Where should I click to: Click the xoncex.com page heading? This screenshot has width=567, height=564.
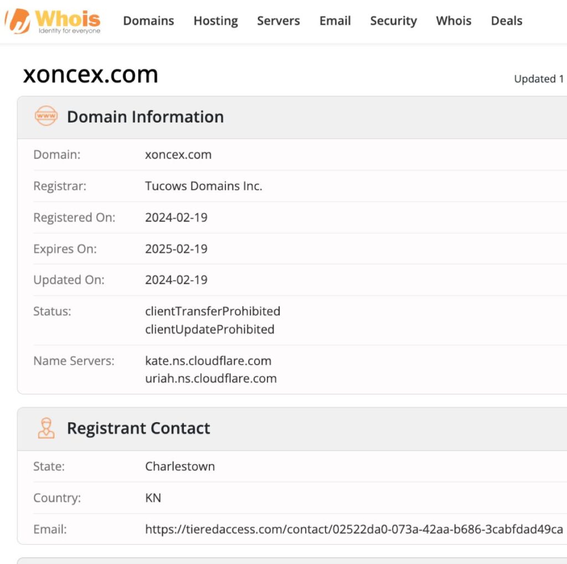(91, 74)
